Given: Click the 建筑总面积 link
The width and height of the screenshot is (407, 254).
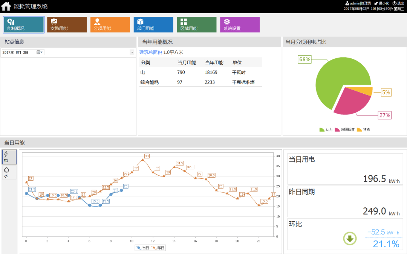Looking at the screenshot, I should 150,52.
